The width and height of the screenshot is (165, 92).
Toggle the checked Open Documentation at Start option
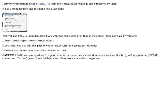[14, 25]
